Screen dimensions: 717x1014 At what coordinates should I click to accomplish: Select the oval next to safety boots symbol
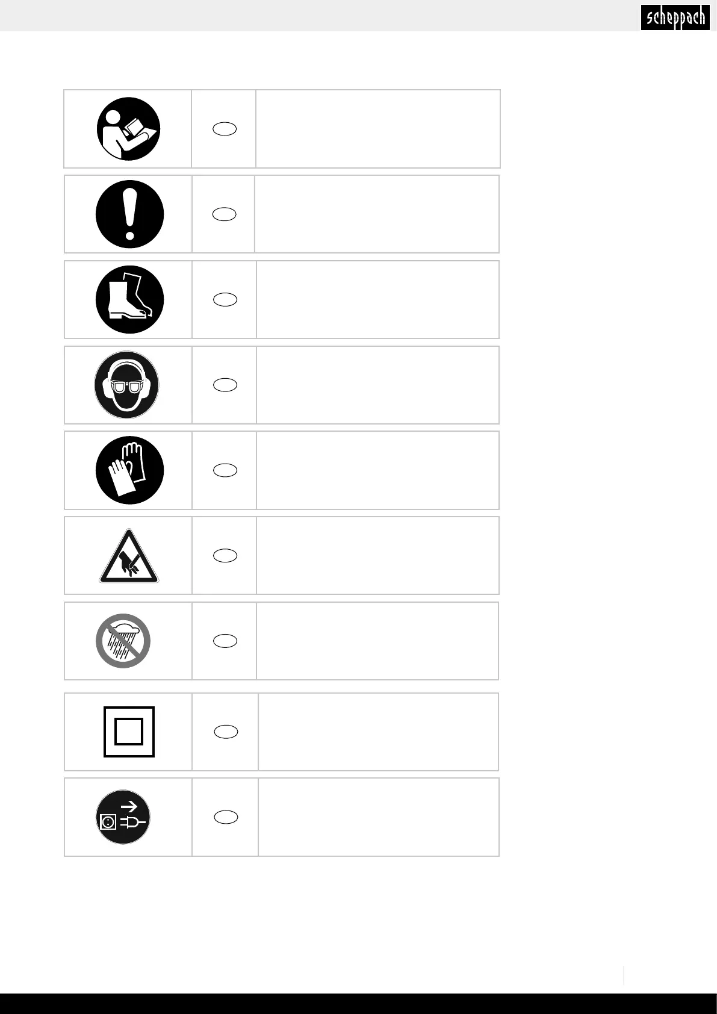(225, 300)
